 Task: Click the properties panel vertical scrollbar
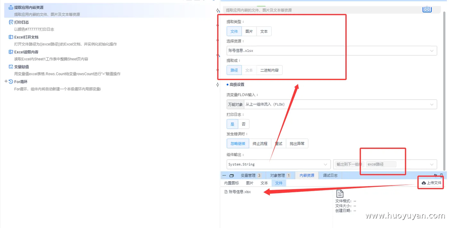pos(445,91)
